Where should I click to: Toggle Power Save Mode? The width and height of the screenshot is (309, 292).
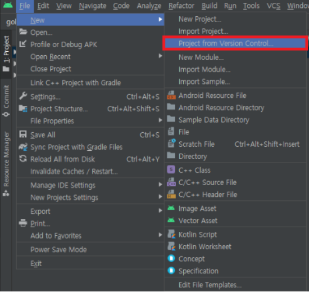[90, 250]
